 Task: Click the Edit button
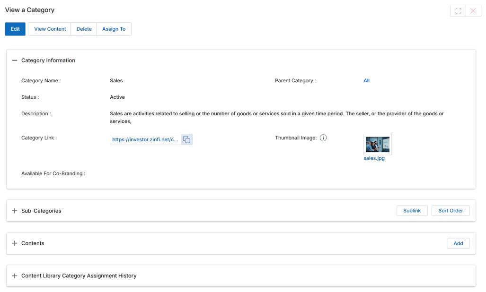point(15,29)
